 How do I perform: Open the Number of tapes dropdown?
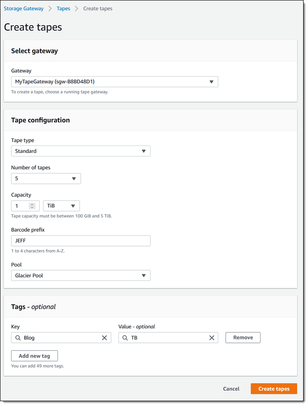coord(46,179)
